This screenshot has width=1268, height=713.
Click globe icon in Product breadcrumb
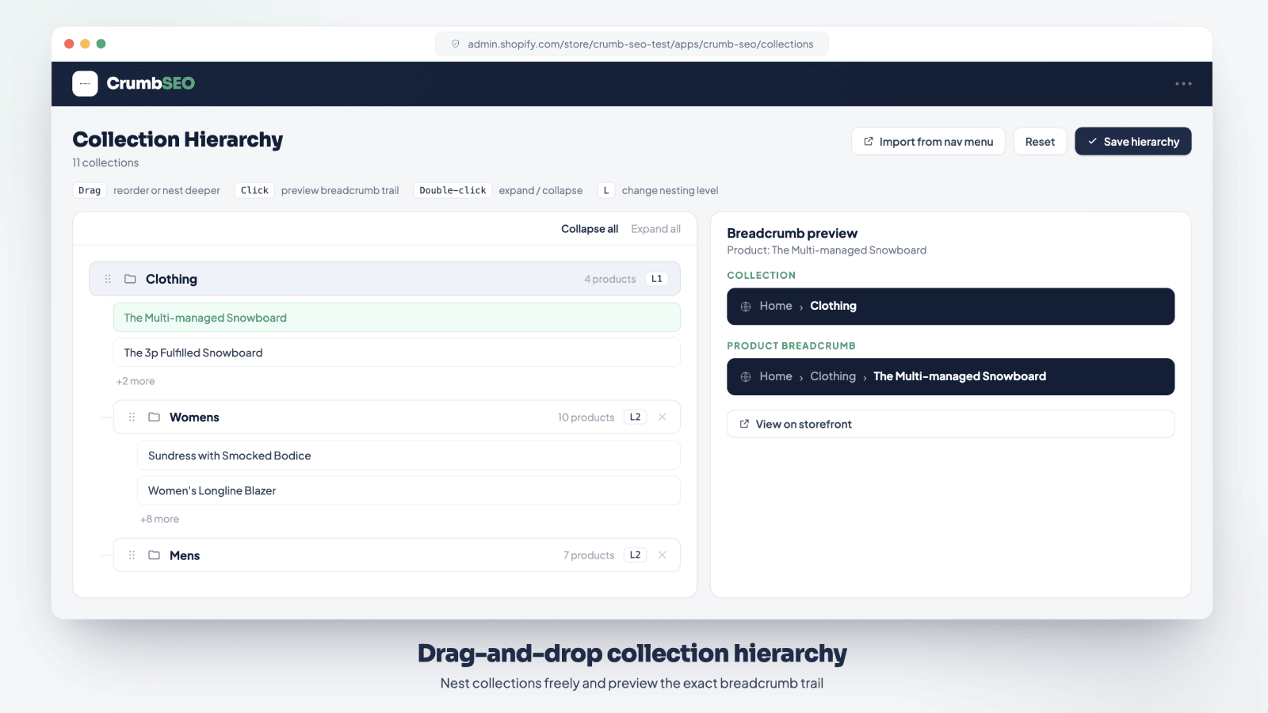[746, 377]
